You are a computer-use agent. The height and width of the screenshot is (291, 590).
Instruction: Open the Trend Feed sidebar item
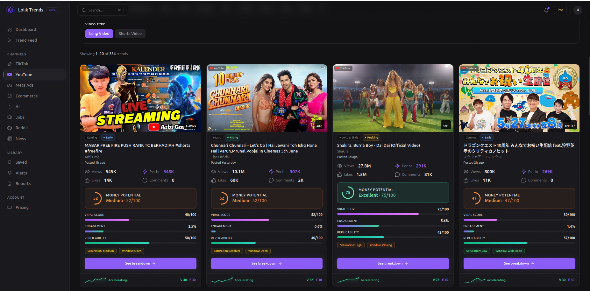[35, 40]
